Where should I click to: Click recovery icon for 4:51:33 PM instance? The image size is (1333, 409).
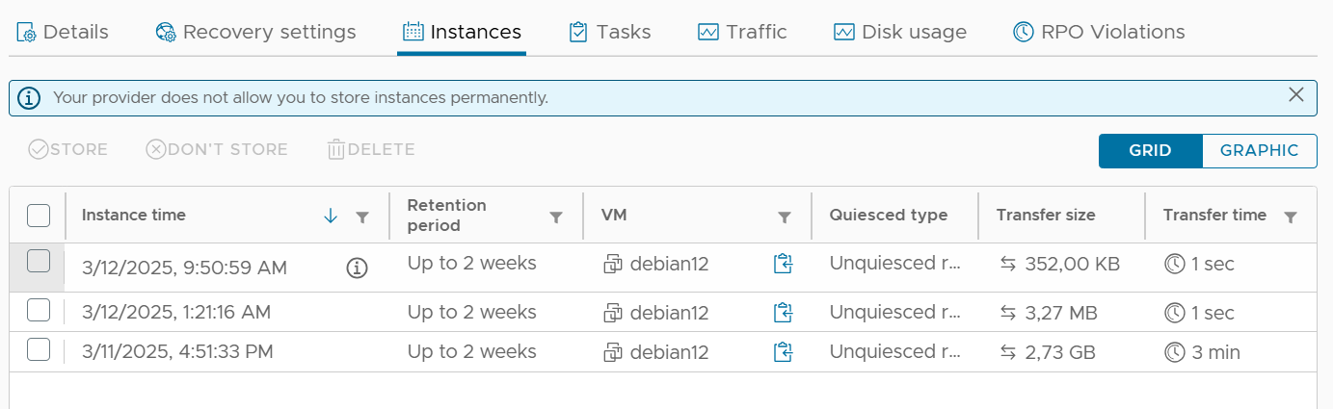pyautogui.click(x=783, y=352)
